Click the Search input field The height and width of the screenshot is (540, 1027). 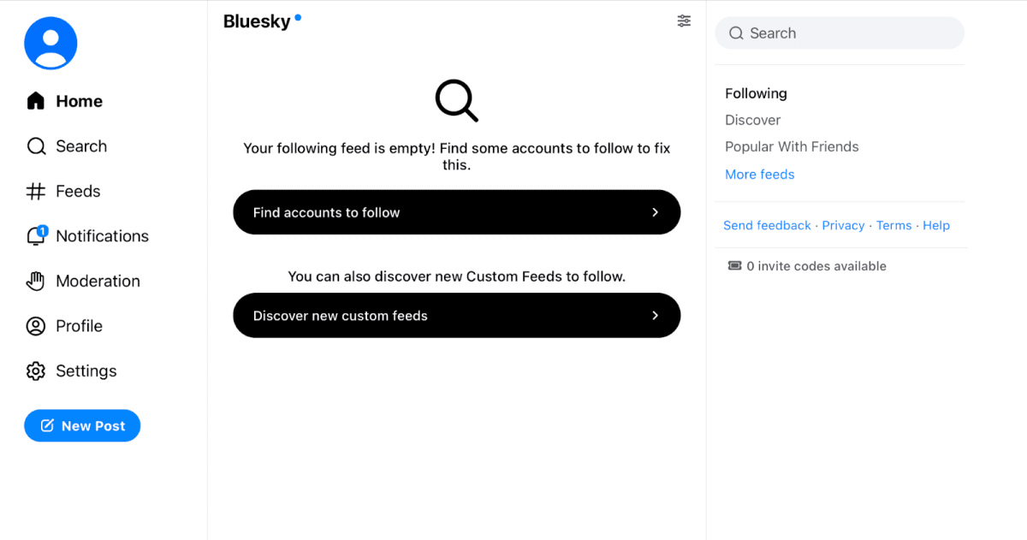(x=847, y=33)
